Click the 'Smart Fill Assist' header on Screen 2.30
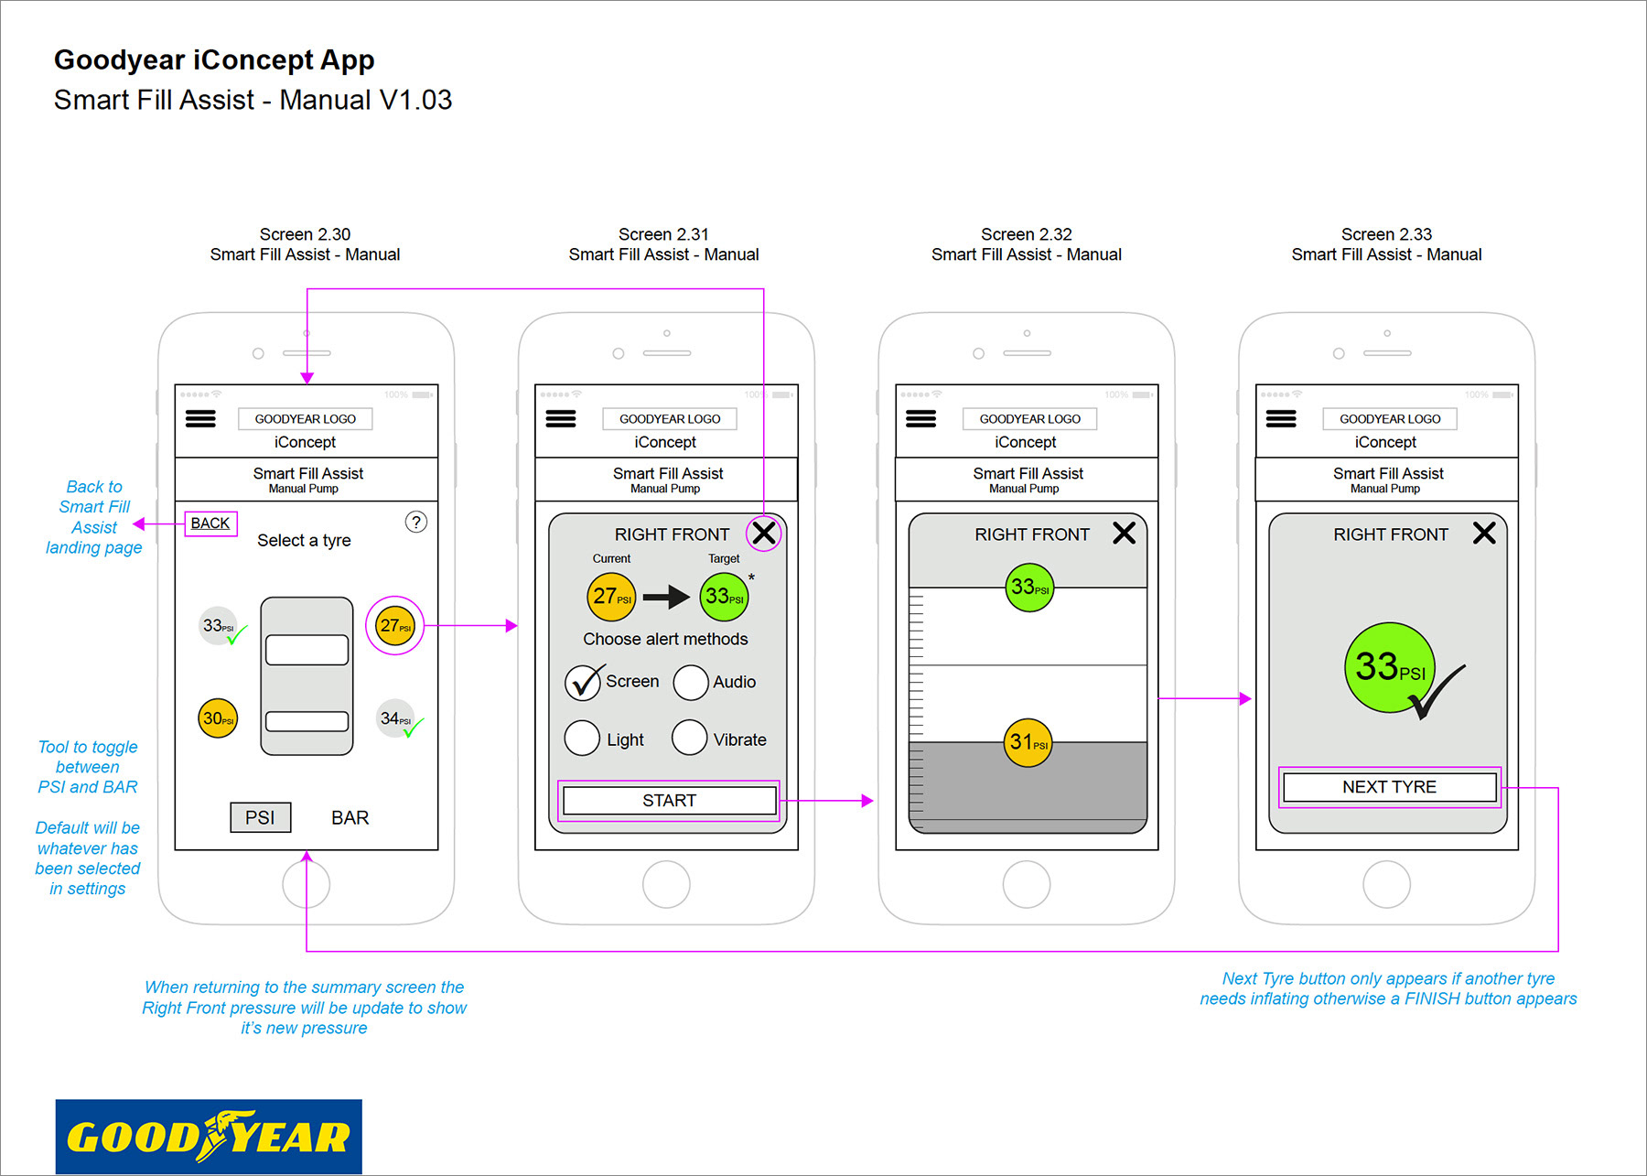1647x1176 pixels. (x=308, y=473)
